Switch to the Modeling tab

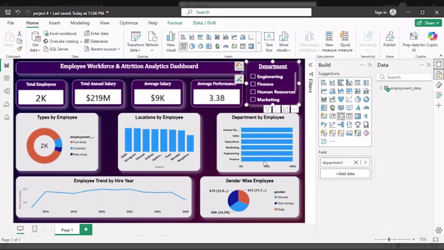(80, 23)
